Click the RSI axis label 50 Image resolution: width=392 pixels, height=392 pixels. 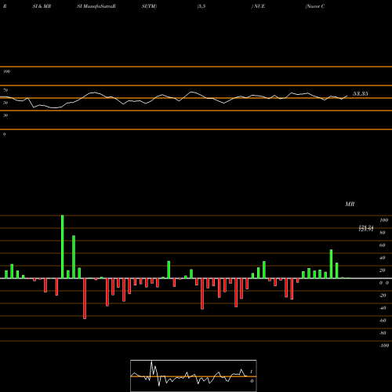[5, 103]
